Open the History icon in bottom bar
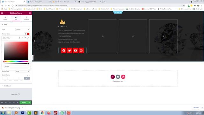The image size is (204, 115). click(10, 103)
